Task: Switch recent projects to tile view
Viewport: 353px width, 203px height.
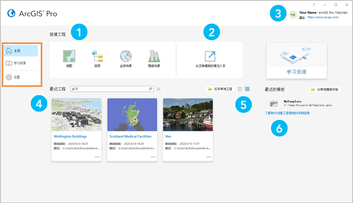Action: [x=247, y=89]
